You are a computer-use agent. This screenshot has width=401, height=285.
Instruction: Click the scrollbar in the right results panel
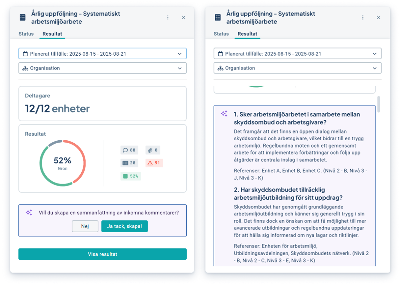pos(379,104)
